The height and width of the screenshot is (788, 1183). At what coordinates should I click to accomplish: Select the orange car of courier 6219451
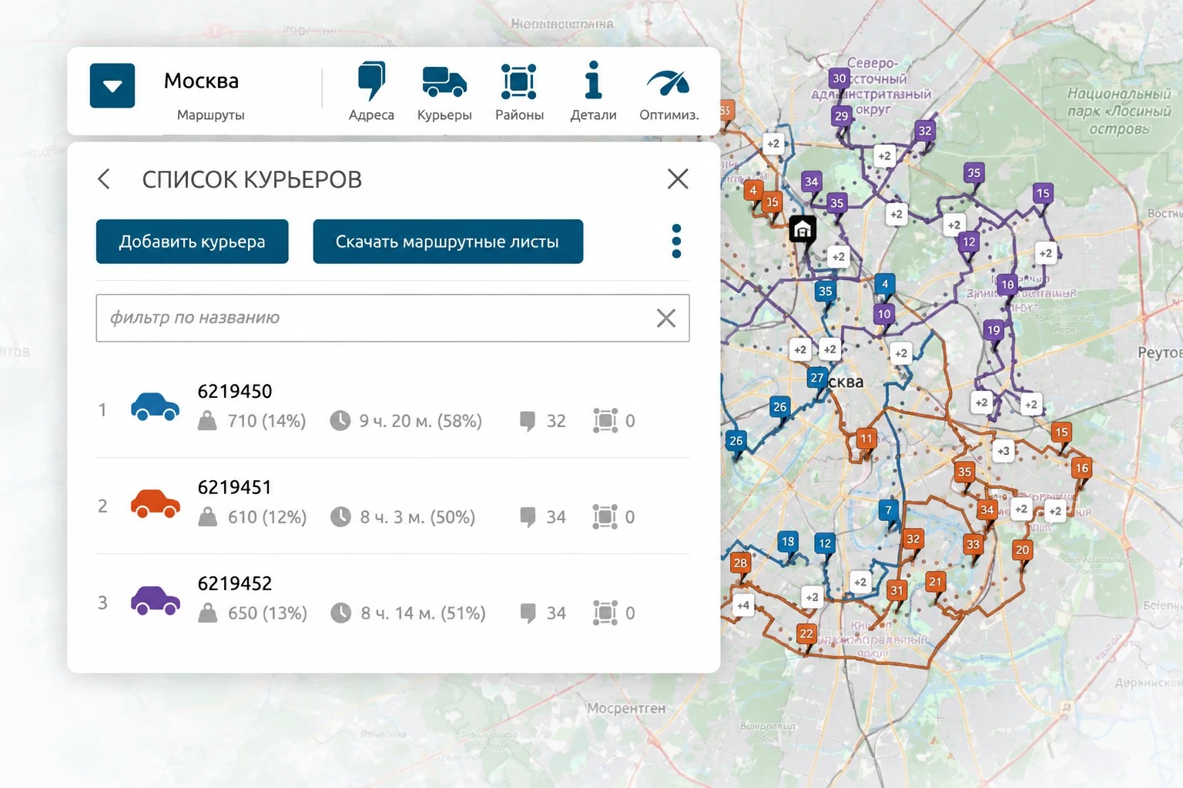click(x=155, y=503)
